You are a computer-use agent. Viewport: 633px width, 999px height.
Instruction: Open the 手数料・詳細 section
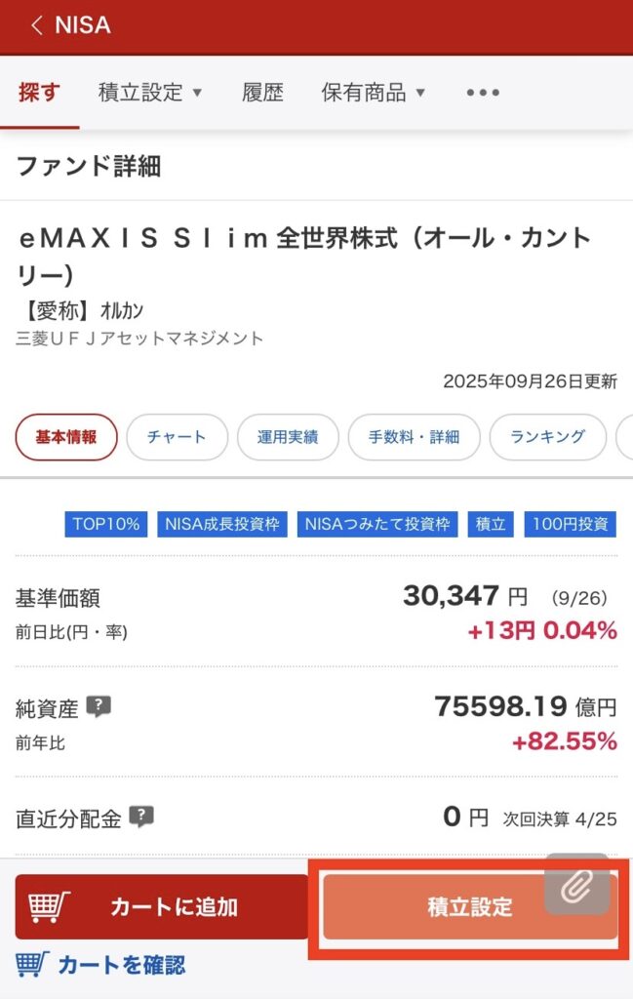click(413, 437)
